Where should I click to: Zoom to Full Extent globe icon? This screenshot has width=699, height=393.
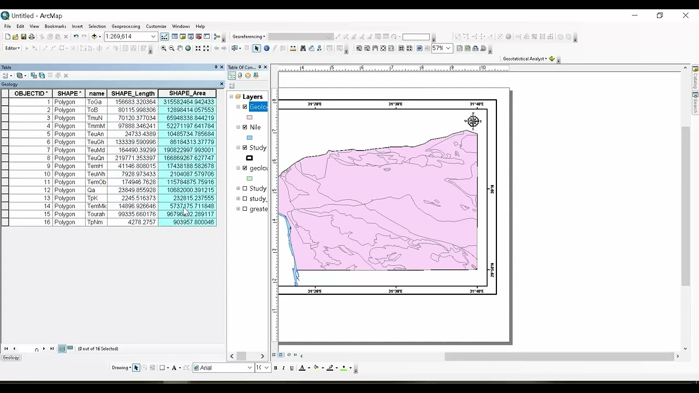coord(188,48)
